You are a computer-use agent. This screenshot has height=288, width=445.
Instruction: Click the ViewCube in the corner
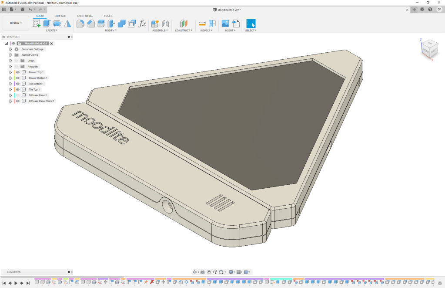428,48
